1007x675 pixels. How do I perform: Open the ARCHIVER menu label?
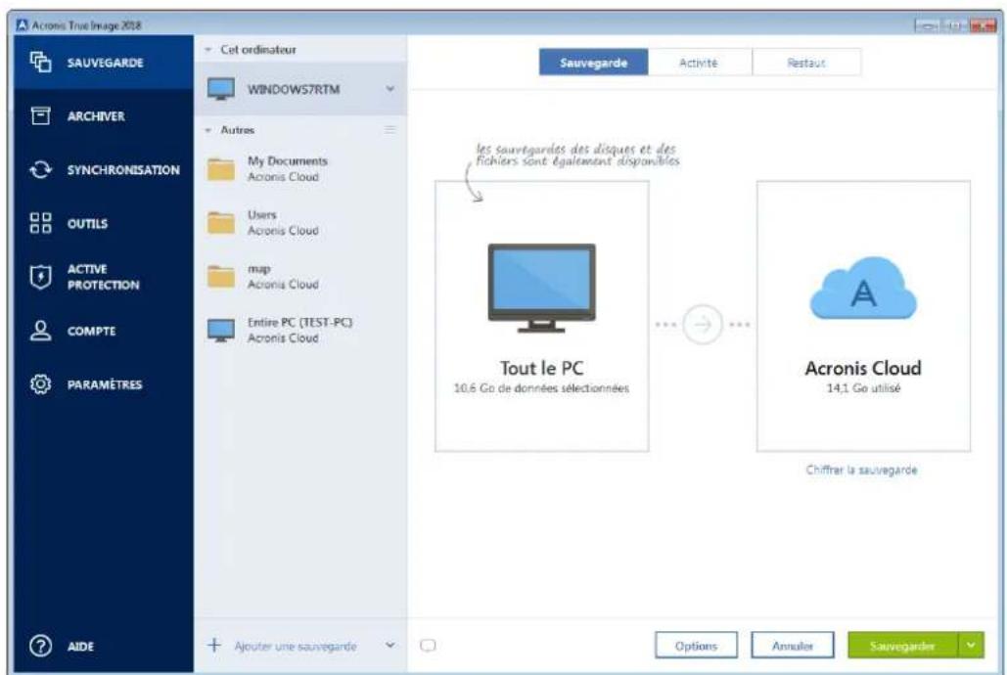click(x=96, y=116)
